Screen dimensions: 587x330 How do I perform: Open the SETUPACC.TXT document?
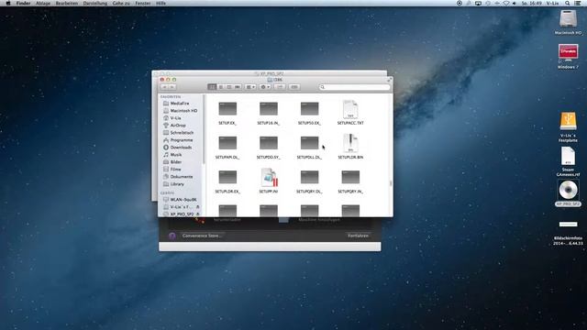coord(350,109)
